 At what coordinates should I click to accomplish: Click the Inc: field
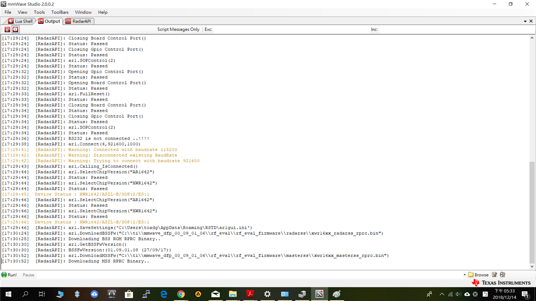pyautogui.click(x=456, y=30)
